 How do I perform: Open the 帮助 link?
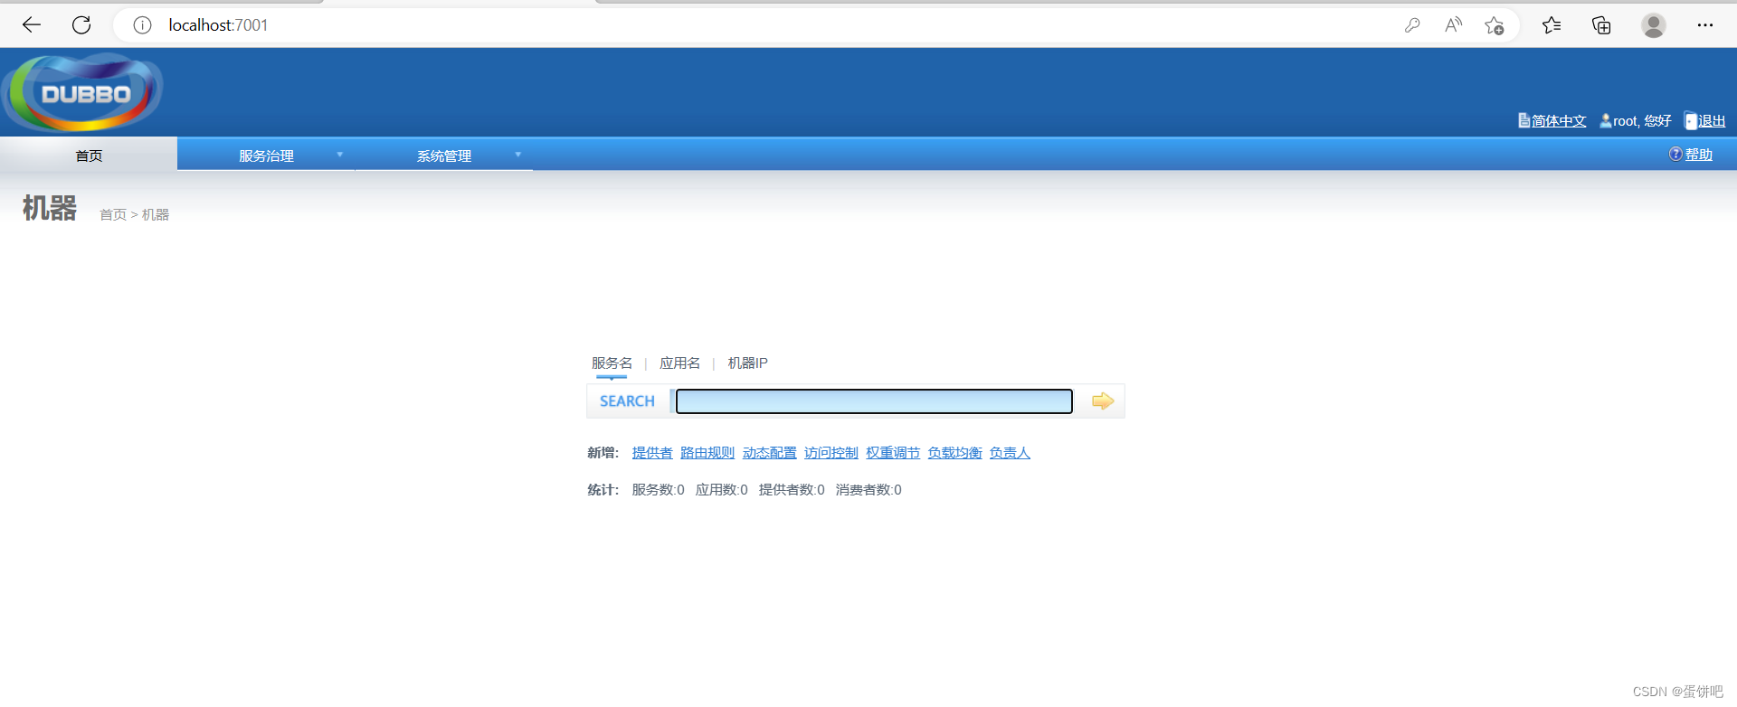pos(1699,155)
